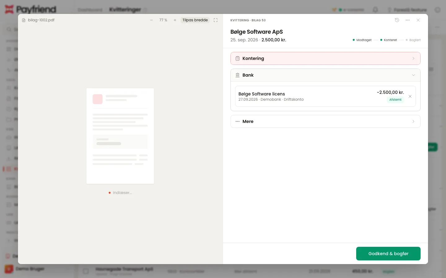Click the 2.500,00 kr. receipt amount
This screenshot has width=446, height=278.
point(274,40)
